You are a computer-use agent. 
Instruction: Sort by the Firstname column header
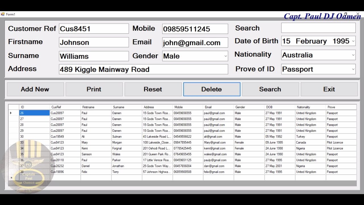tap(96, 107)
